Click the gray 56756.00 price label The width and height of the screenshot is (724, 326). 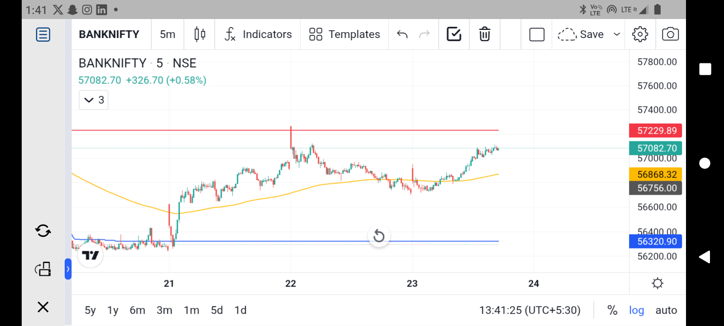[656, 188]
